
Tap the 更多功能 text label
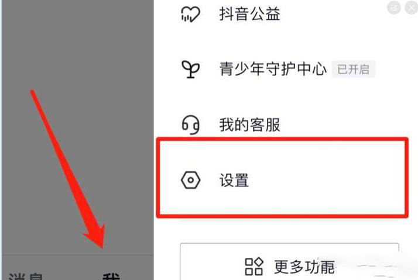(304, 267)
